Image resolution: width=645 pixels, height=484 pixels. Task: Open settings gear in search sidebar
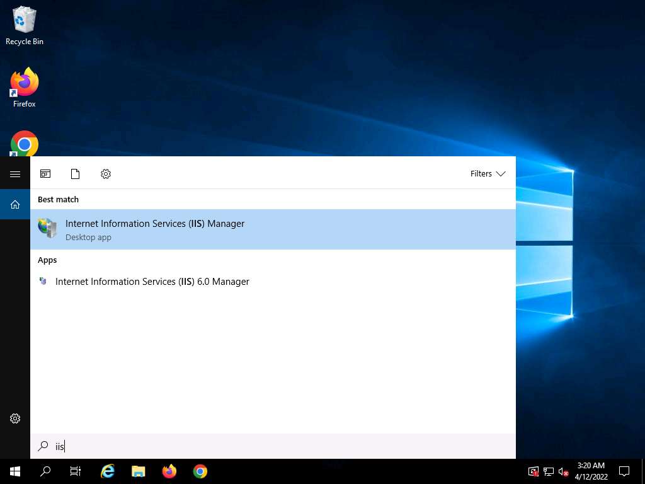click(15, 418)
